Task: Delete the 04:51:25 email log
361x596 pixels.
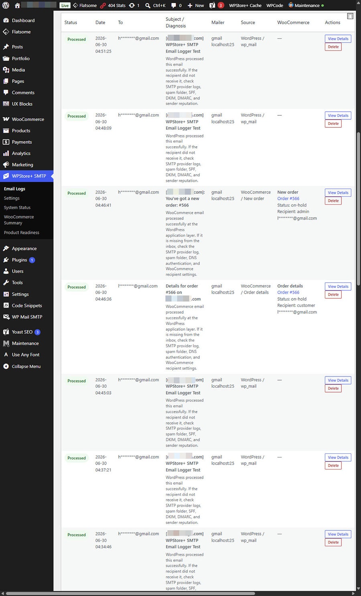Action: point(333,47)
